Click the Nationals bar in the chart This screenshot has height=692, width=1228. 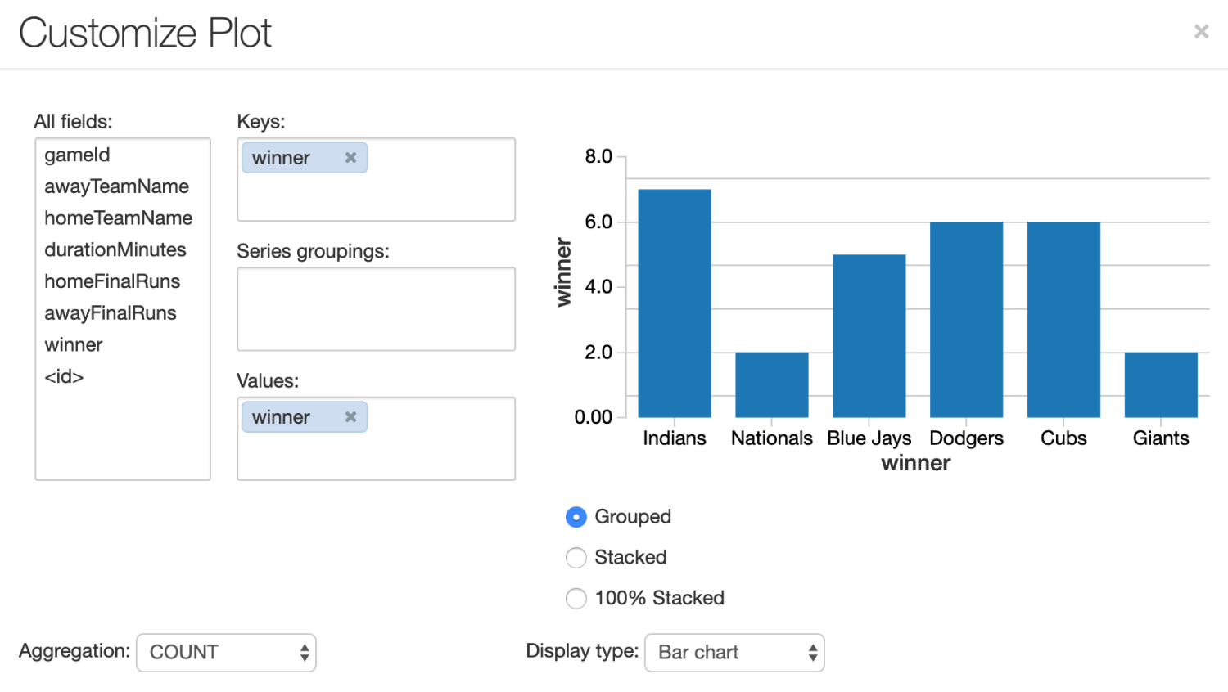point(772,384)
